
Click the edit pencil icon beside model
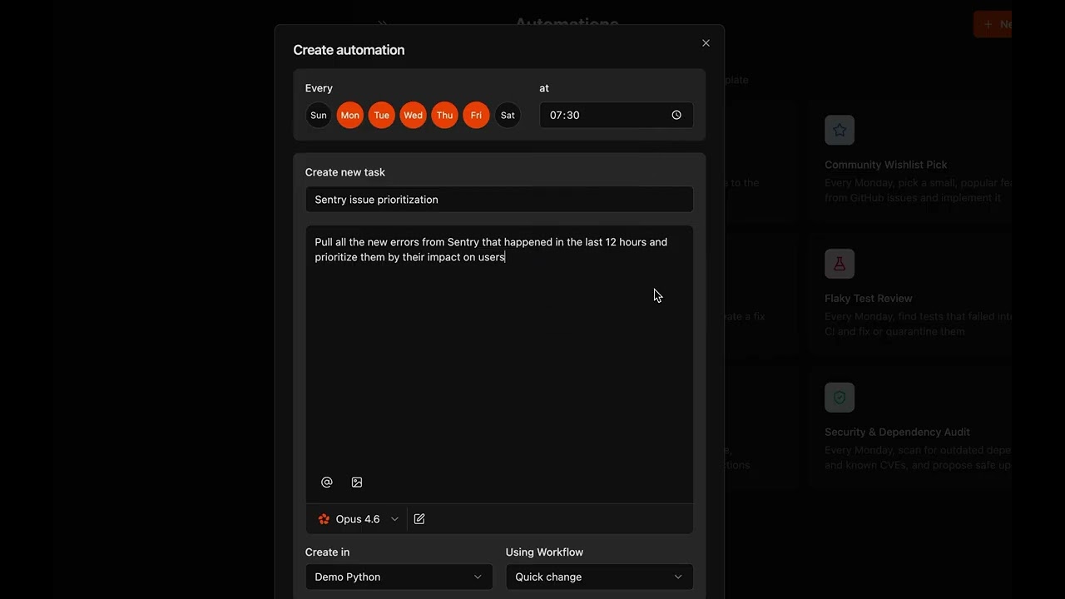(x=419, y=519)
